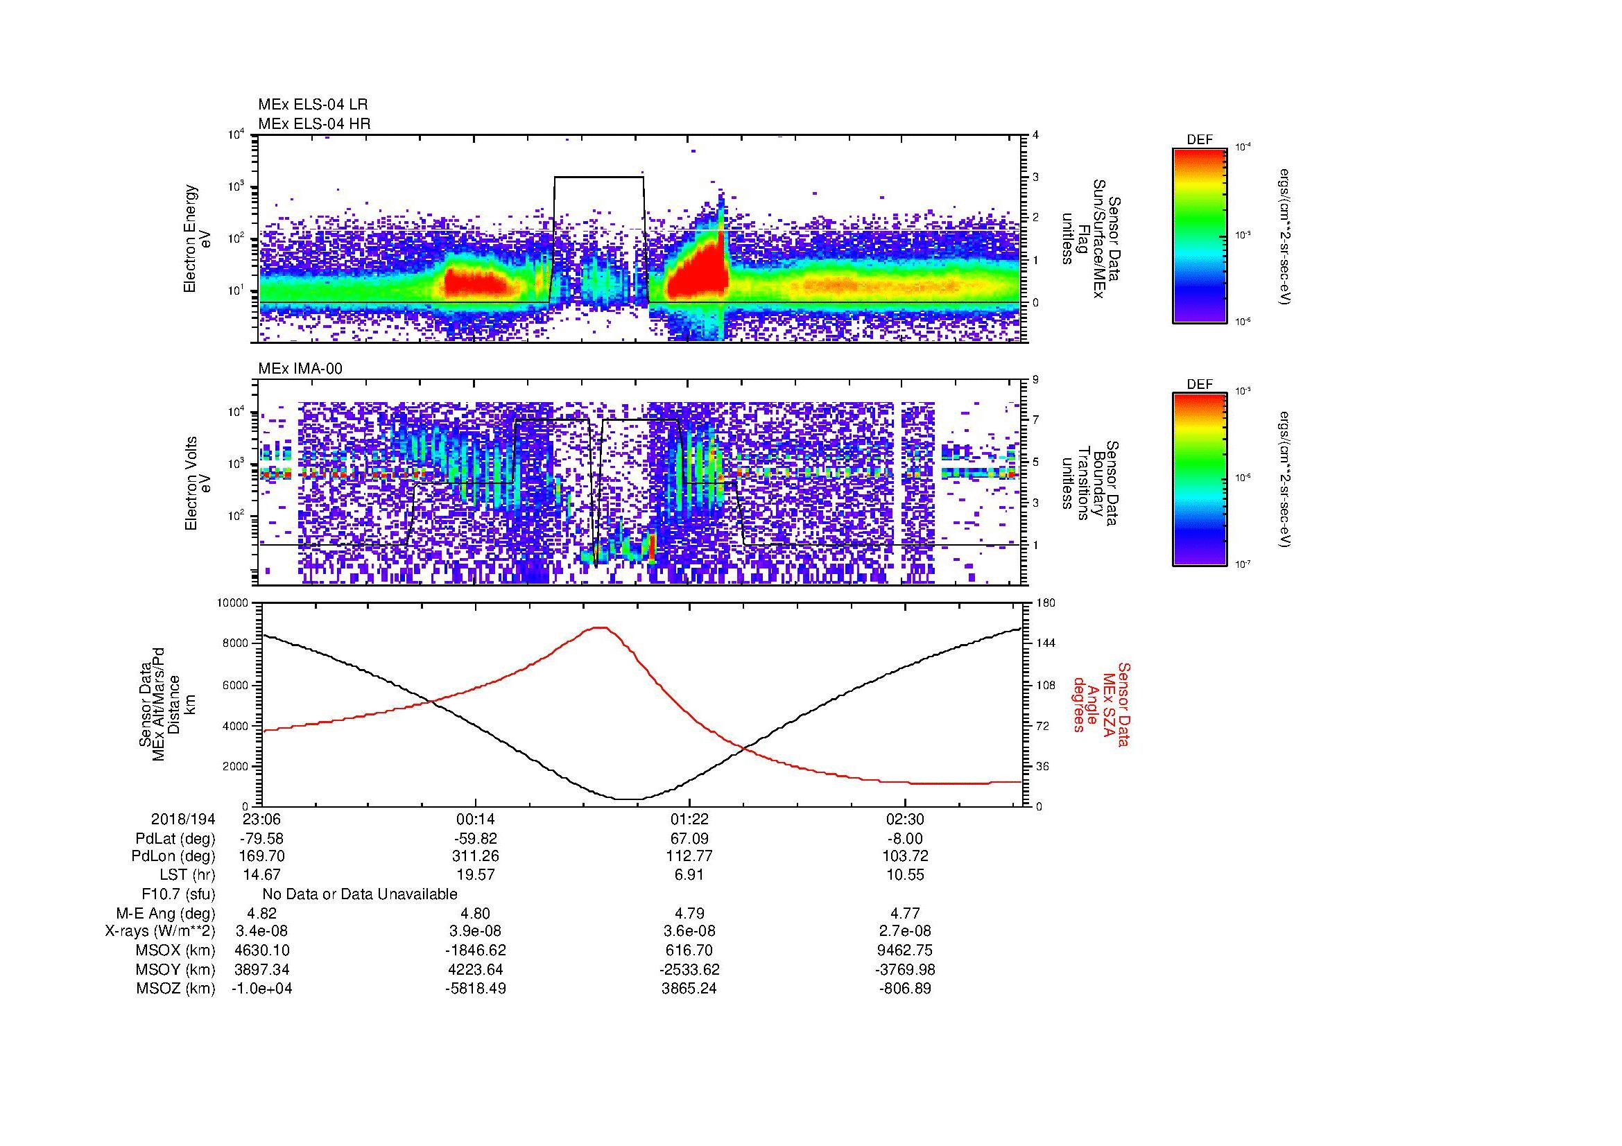Click the lower ergs/(cm**2-sr-sec-eV) unit label
Screen dimensions: 1622x1146
point(1284,480)
